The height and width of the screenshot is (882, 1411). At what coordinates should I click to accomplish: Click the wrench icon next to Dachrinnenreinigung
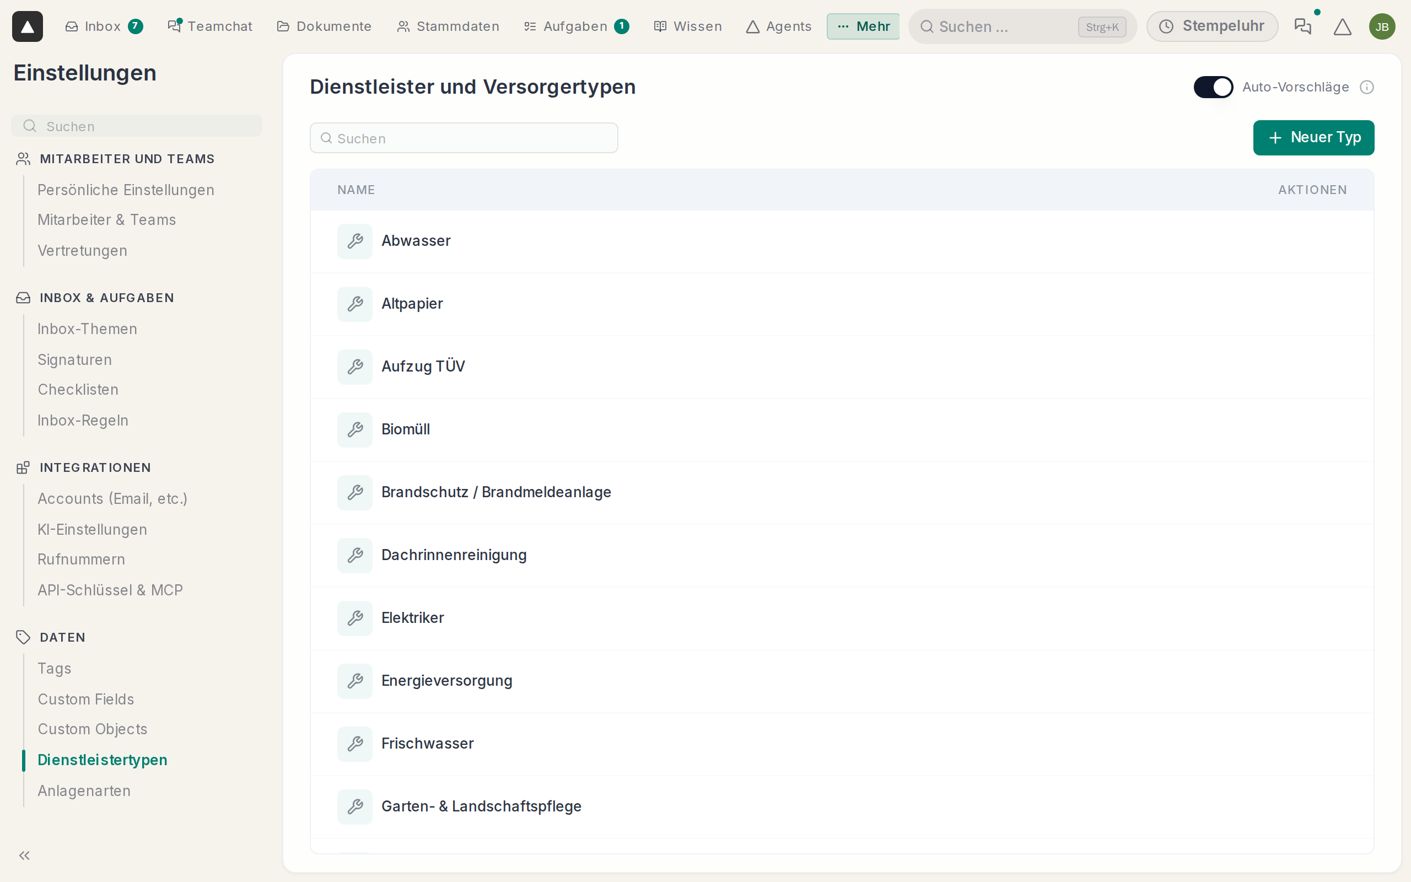pos(355,555)
